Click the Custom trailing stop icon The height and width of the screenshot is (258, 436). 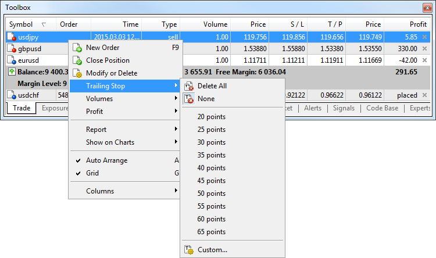click(189, 250)
